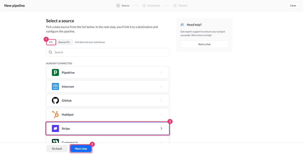Click the Pipedrive logo icon
This screenshot has width=304, height=154.
(x=55, y=73)
